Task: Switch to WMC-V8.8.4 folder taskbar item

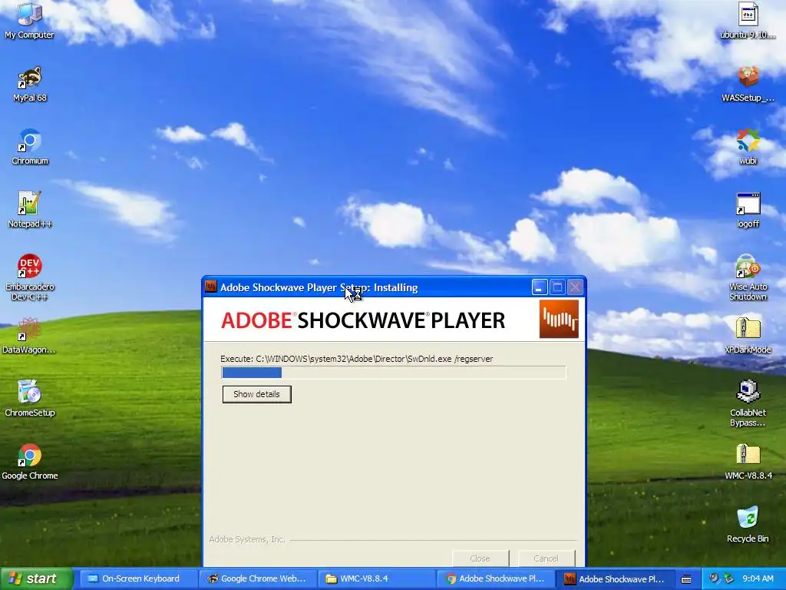Action: 377,579
